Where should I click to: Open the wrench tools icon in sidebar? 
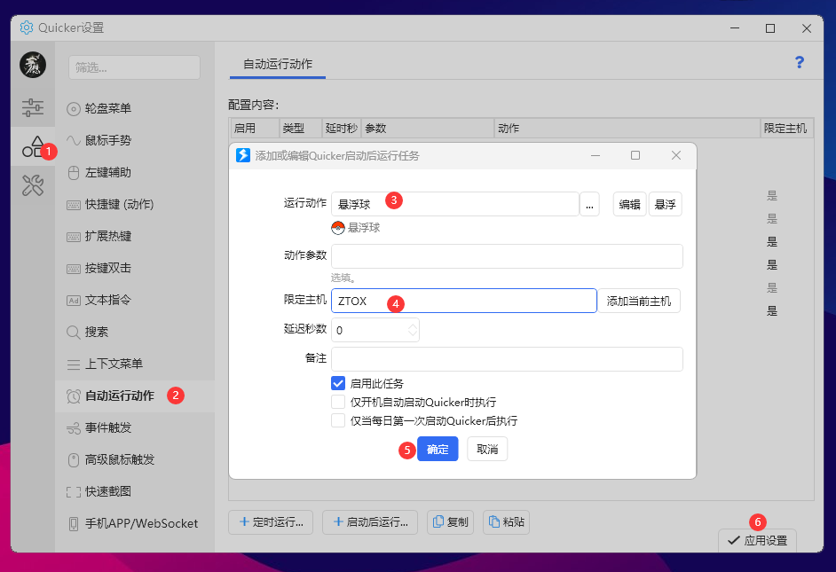pos(33,185)
